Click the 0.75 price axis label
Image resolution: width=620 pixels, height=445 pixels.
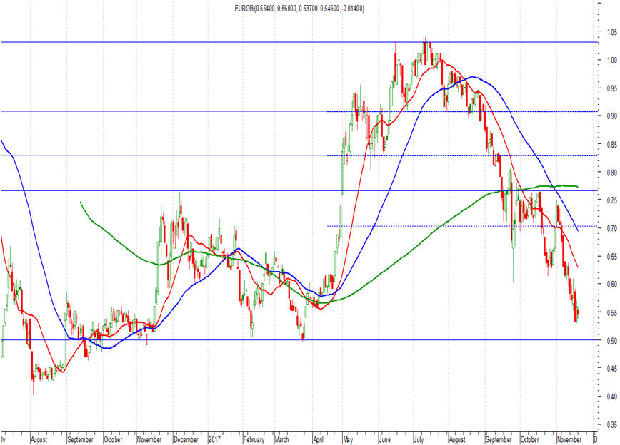pos(612,200)
